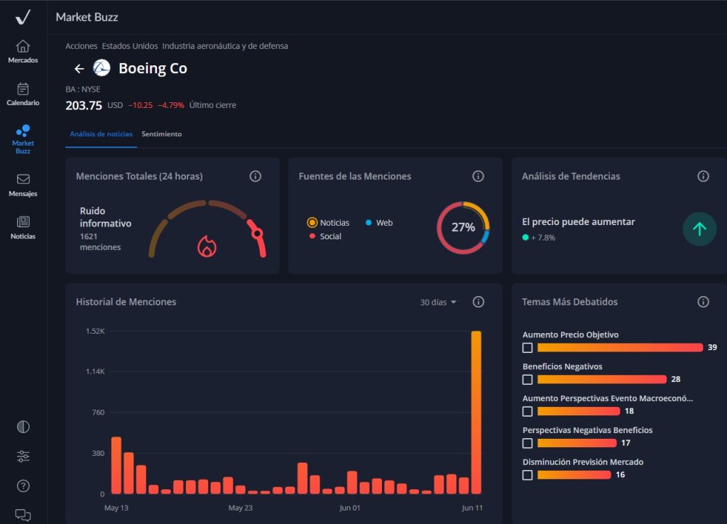
Task: Open the Industria aeronáutica y de defensa breadcrumb
Action: [x=225, y=46]
